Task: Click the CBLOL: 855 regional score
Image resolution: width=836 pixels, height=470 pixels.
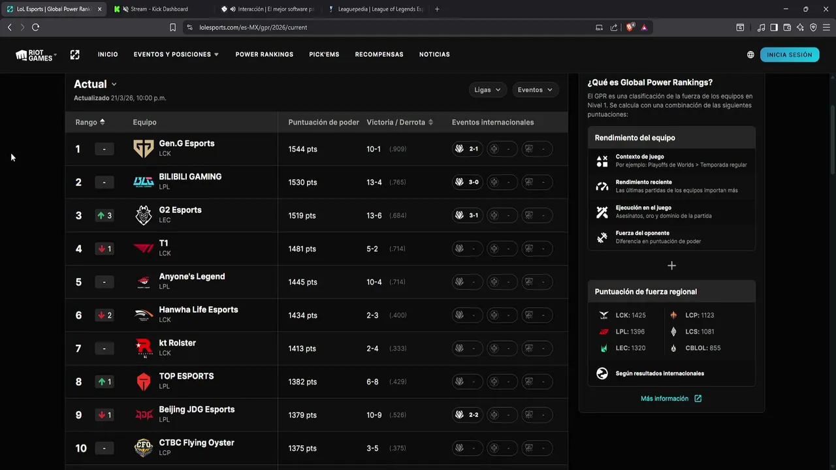Action: click(695, 349)
